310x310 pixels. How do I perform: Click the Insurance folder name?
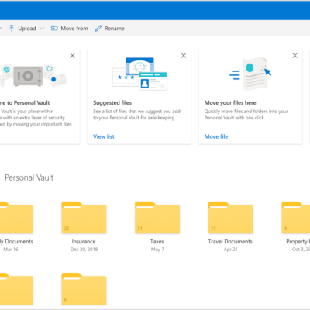[x=84, y=242]
